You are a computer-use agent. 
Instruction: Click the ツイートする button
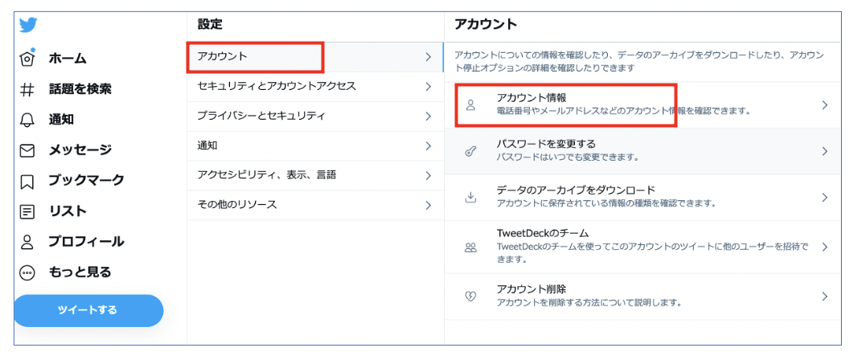click(88, 310)
